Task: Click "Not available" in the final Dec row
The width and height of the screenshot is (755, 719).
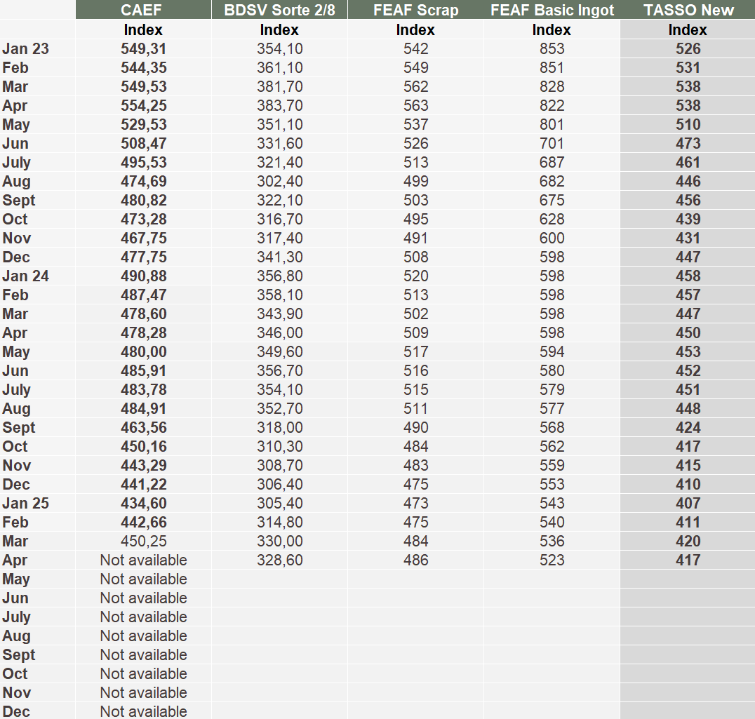Action: coord(143,711)
